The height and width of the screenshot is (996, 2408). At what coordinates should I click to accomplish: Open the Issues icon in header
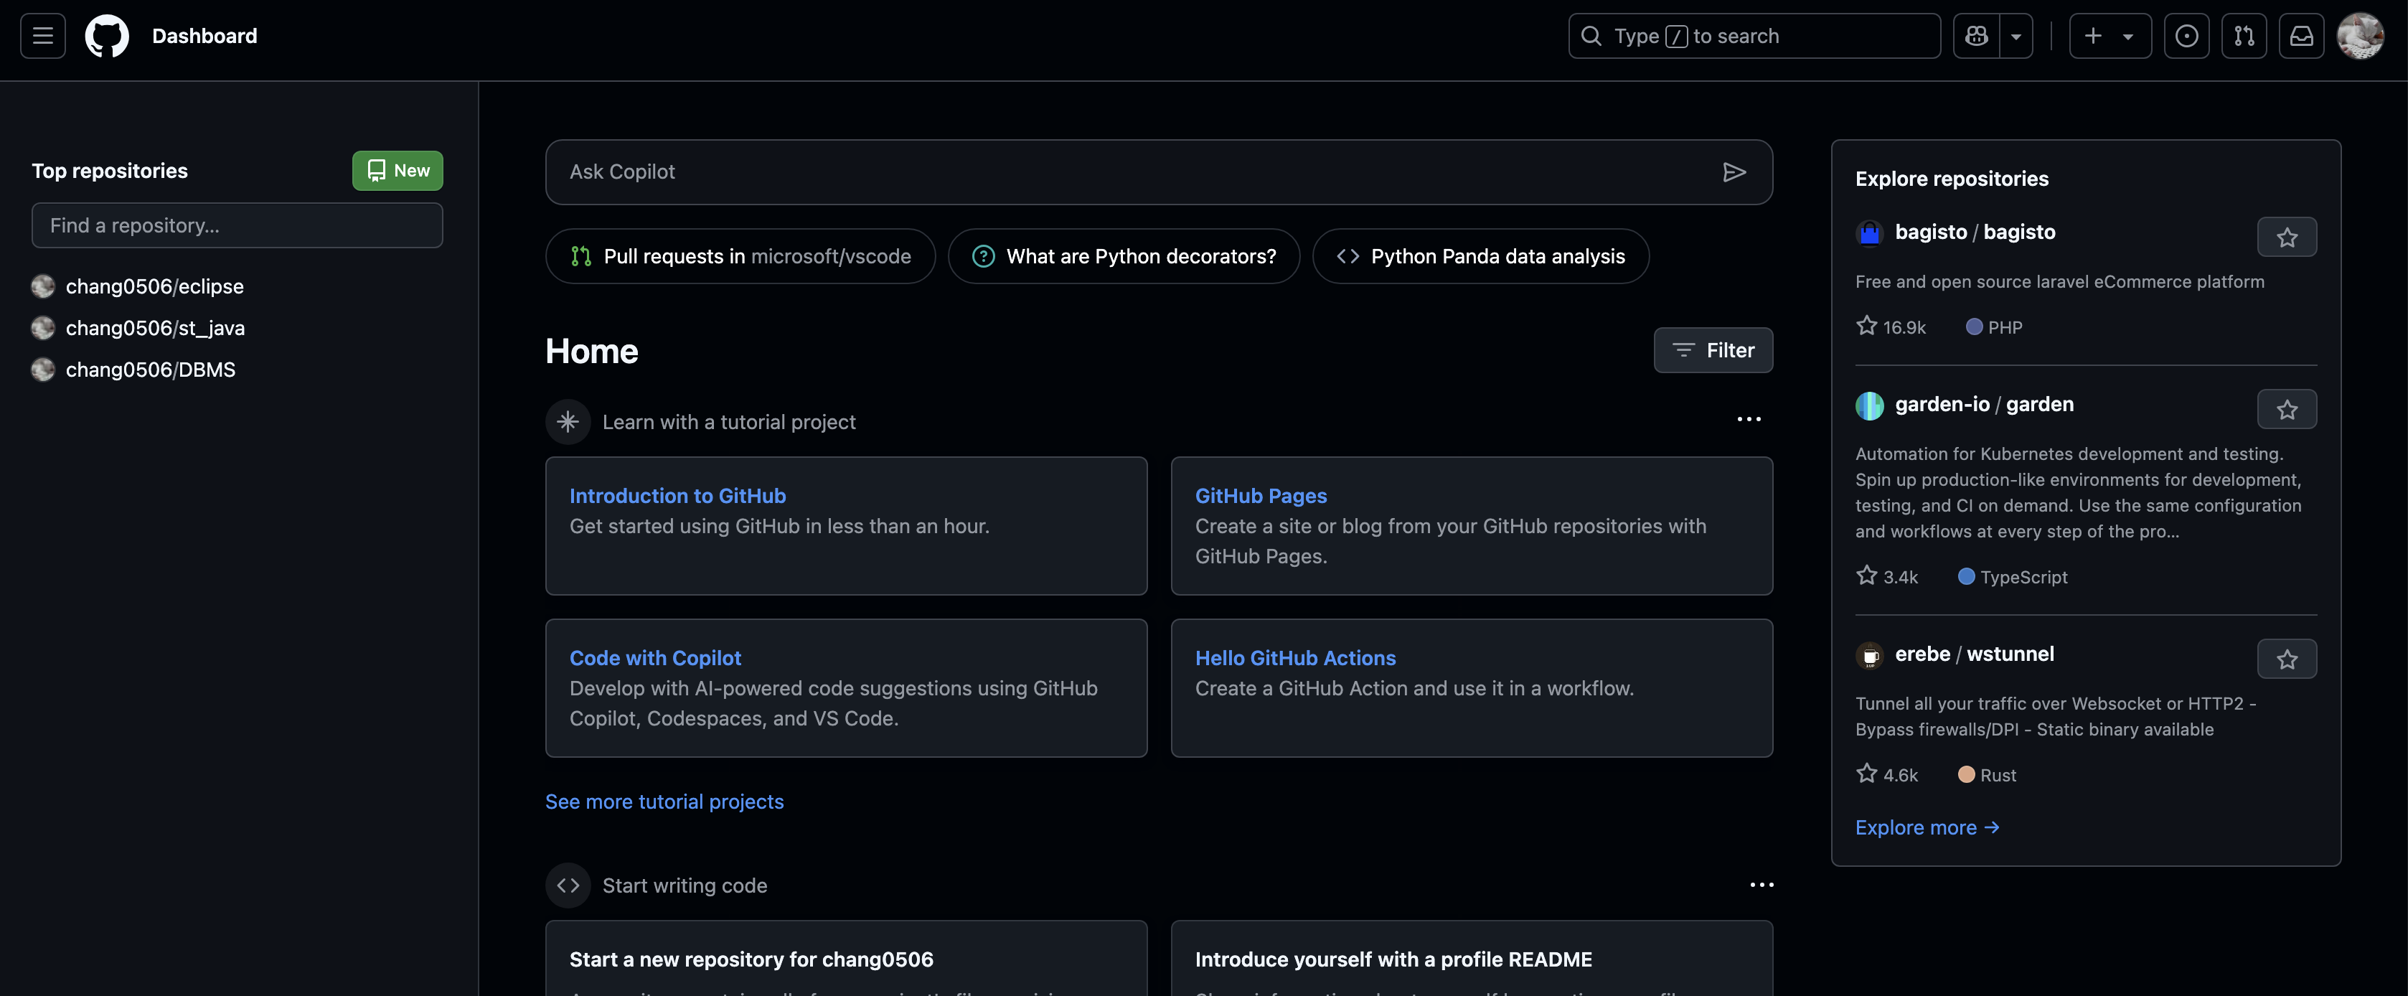(2186, 36)
